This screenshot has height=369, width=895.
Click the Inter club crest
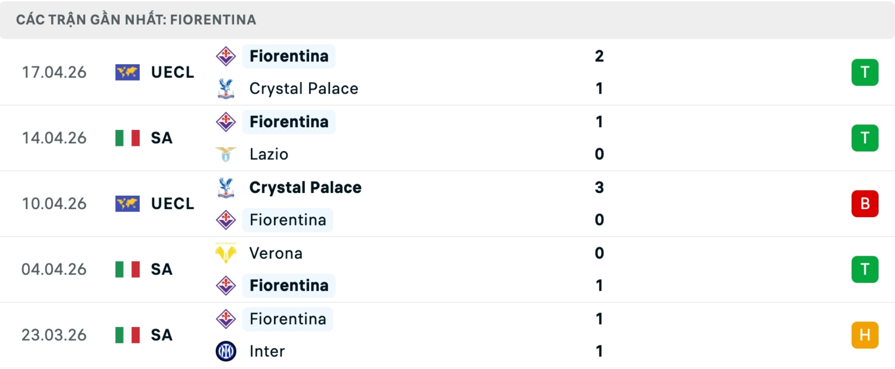click(226, 351)
